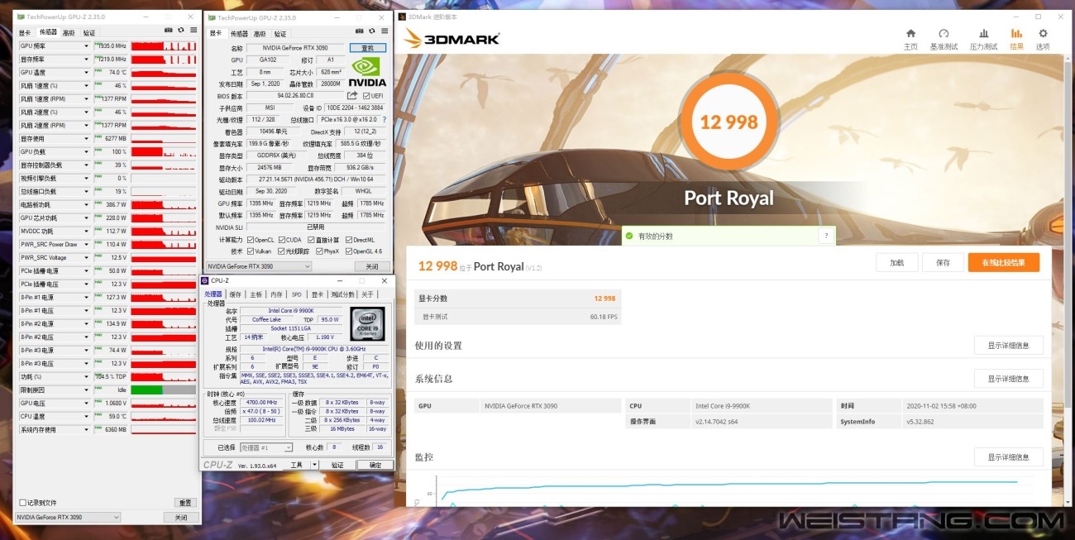Image resolution: width=1075 pixels, height=540 pixels.
Task: Open the CPU-Z 工具 button dropdown arrow
Action: pos(314,466)
